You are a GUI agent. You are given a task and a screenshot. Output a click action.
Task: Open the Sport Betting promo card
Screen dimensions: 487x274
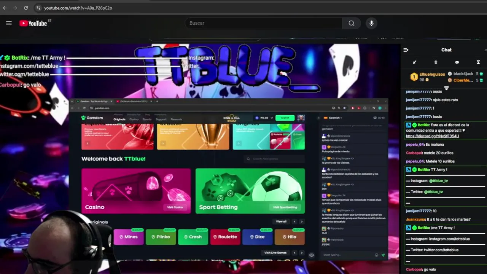point(250,191)
